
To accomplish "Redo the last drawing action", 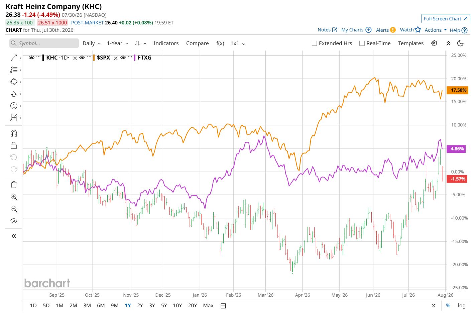I will (14, 169).
